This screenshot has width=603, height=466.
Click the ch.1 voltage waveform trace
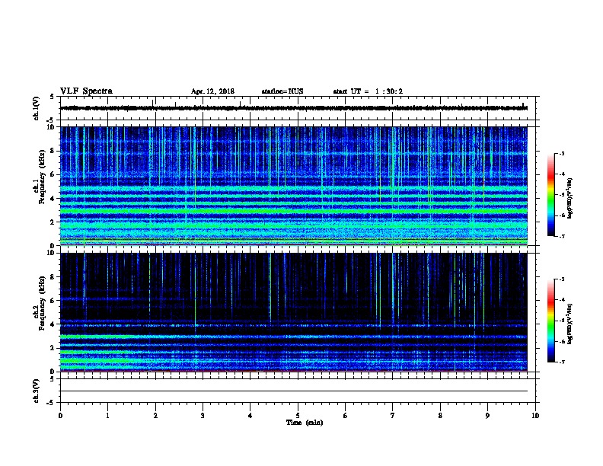[294, 108]
